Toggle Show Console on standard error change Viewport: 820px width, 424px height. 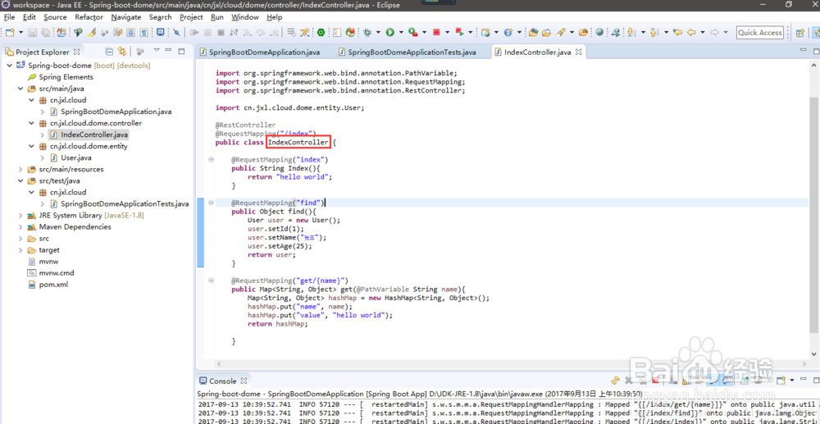[727, 381]
